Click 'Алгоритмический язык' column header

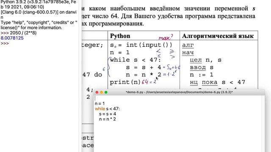218,36
